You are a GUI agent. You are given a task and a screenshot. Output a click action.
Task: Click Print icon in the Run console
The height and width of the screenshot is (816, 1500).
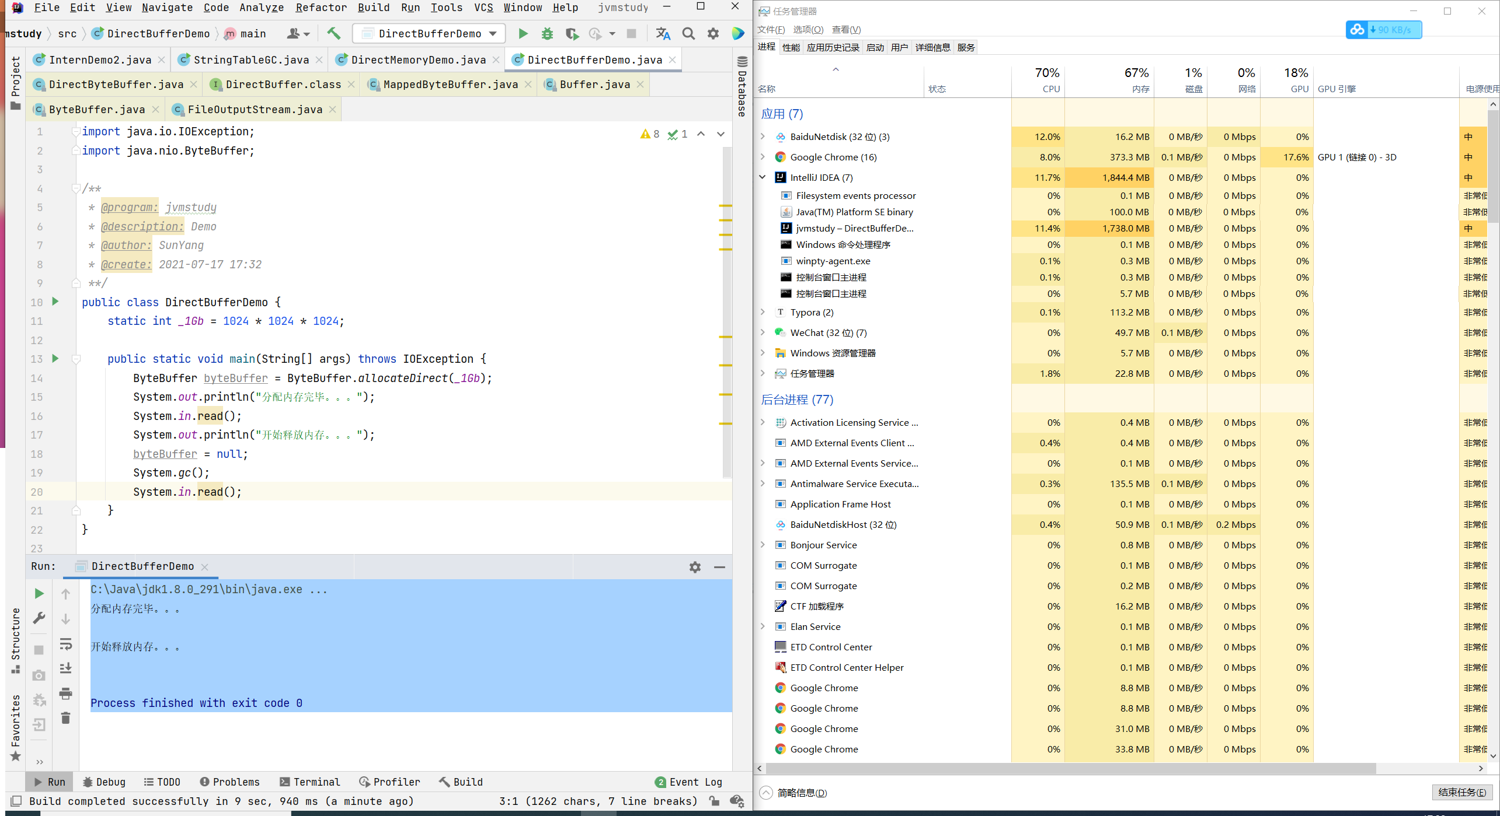[65, 694]
